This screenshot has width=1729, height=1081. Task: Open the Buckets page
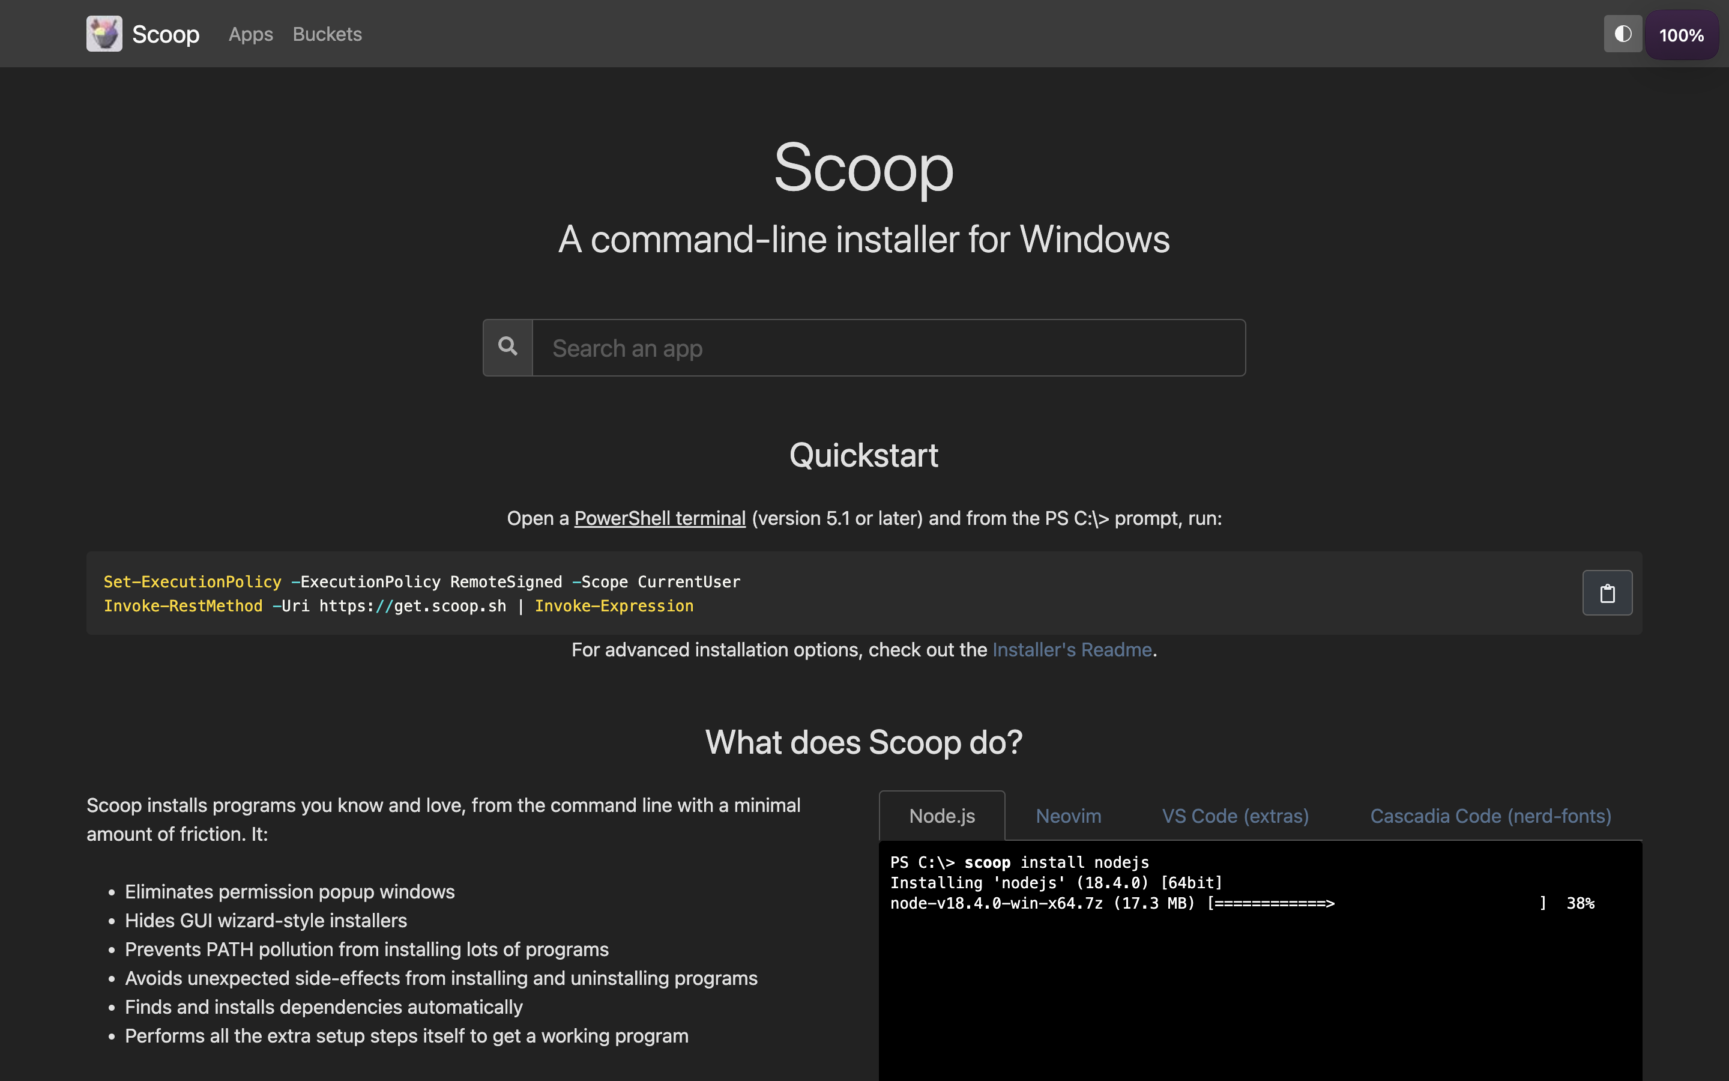click(x=327, y=34)
